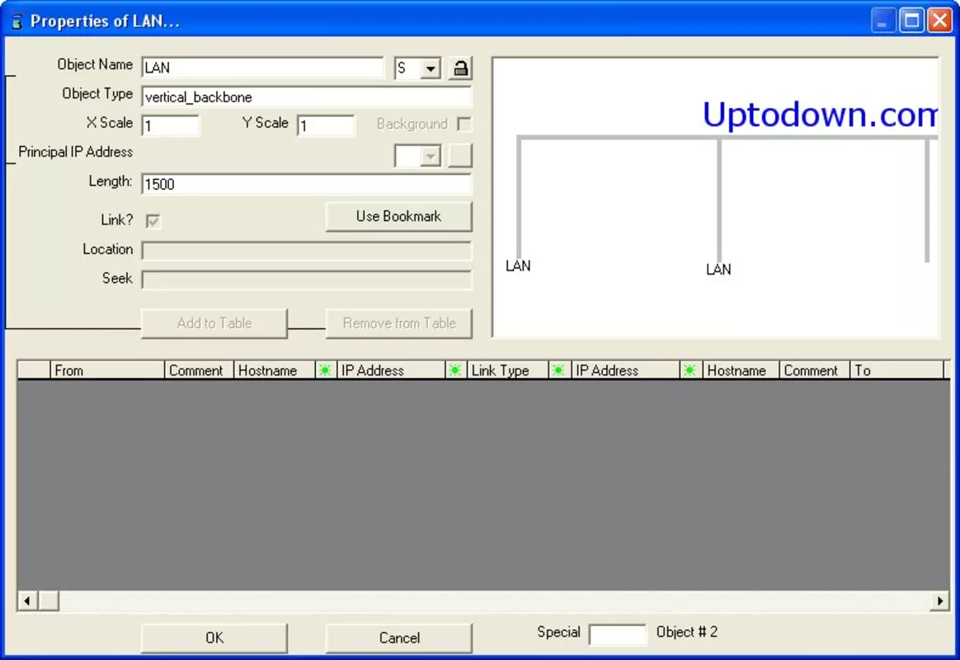The image size is (960, 660).
Task: Select the second Hostname column header
Action: [x=741, y=370]
